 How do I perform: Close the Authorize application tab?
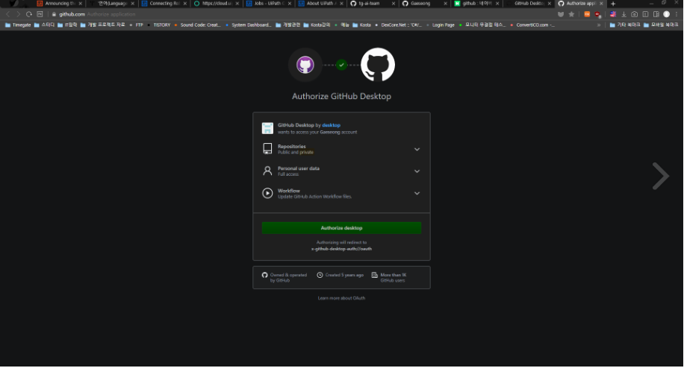602,4
